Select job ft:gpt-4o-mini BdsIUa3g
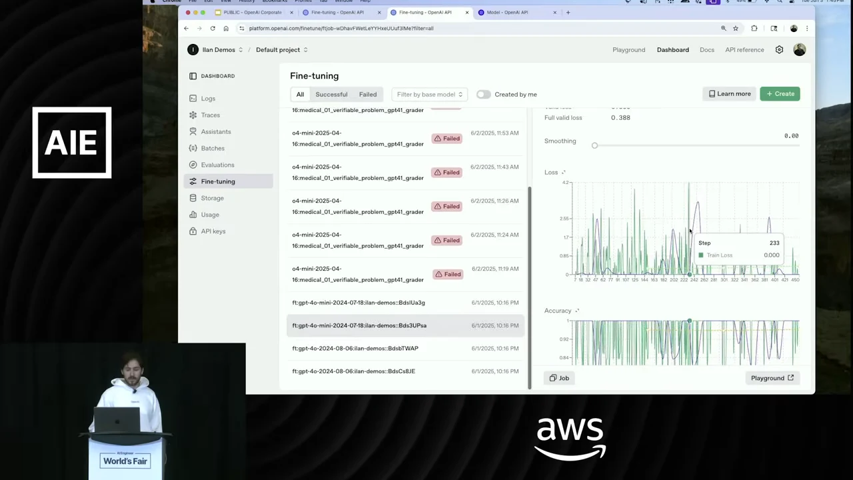 pos(405,303)
